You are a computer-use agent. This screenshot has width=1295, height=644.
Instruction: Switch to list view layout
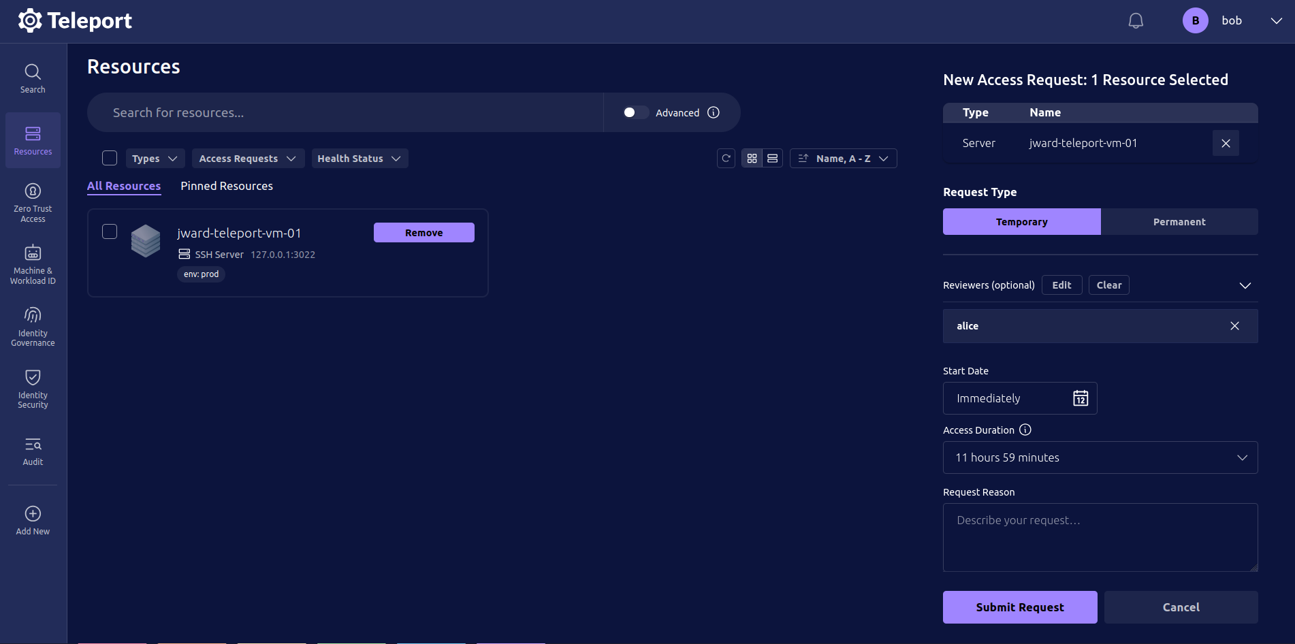point(772,158)
